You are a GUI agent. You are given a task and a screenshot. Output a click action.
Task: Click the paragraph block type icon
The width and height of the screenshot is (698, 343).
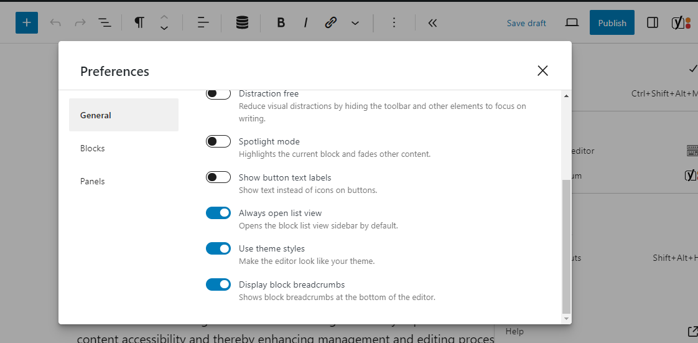coord(139,22)
